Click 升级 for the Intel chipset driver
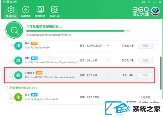Screen dimensions: 163x117 coord(145,61)
